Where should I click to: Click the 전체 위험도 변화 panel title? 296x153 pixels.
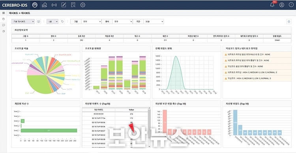pos(163,48)
